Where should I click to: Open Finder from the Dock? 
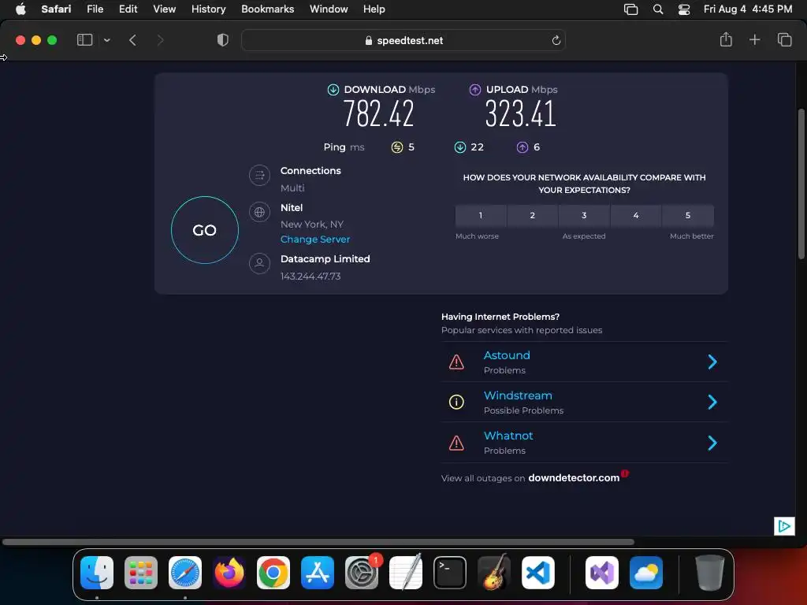(x=97, y=573)
